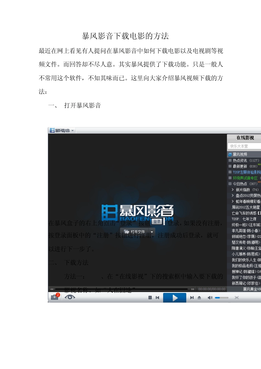Click the 00:00:00/00:00:00 time display
This screenshot has width=261, height=369.
tap(212, 289)
